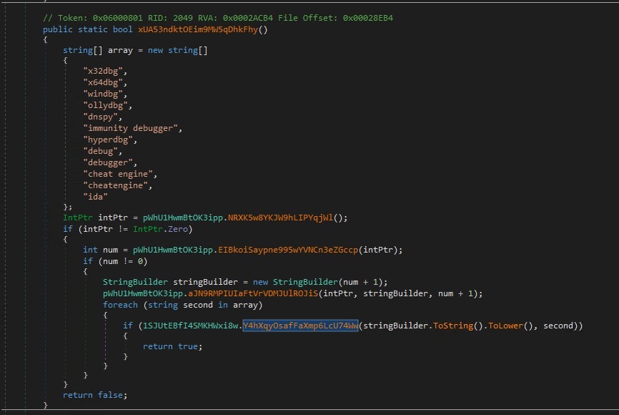This screenshot has height=415, width=619.
Task: Click the highlighted Y4hXqyOsafFaXmp6LcU74Ww method
Action: click(x=300, y=326)
